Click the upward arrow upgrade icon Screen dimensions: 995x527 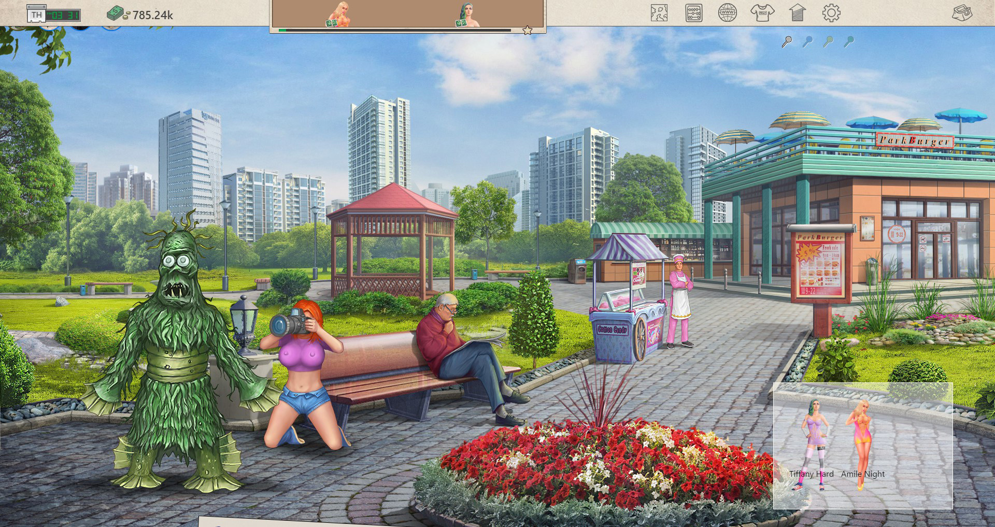pyautogui.click(x=797, y=13)
